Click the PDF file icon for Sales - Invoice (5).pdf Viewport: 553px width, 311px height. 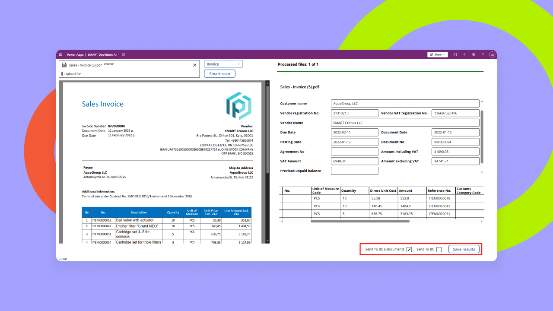[64, 65]
